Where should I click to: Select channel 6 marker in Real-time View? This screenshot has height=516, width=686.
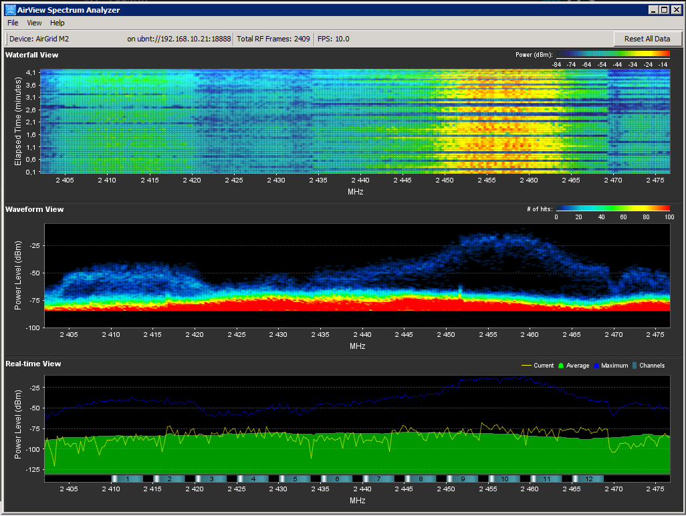338,479
